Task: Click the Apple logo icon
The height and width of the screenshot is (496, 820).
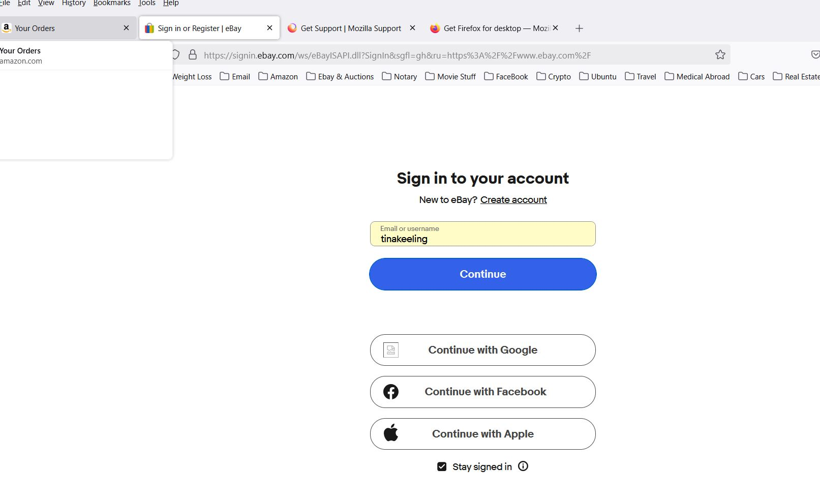Action: (391, 433)
